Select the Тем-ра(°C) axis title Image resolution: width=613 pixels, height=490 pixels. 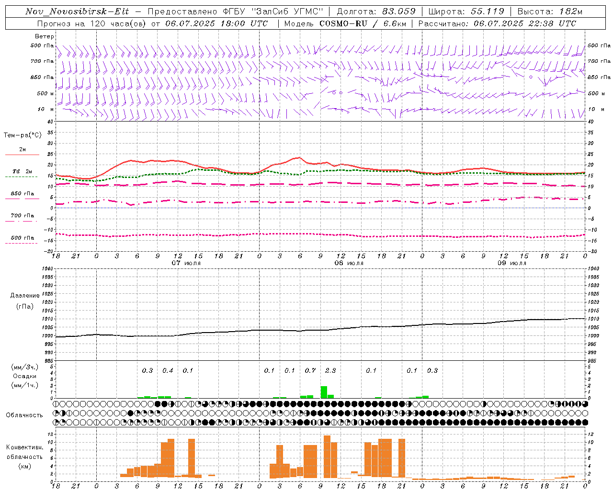tap(23, 135)
